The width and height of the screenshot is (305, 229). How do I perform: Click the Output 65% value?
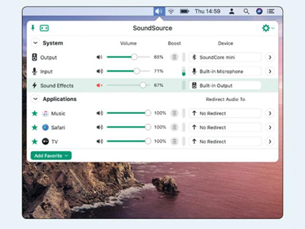(158, 57)
